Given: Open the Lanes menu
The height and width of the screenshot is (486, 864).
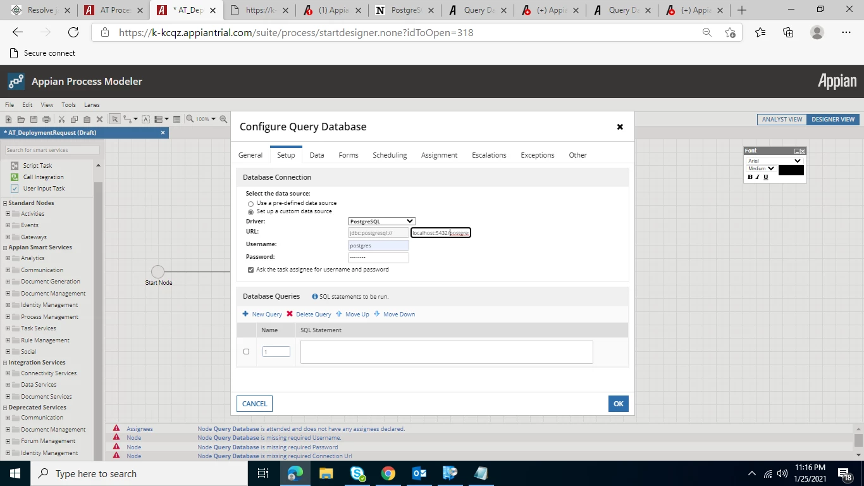Looking at the screenshot, I should point(92,105).
